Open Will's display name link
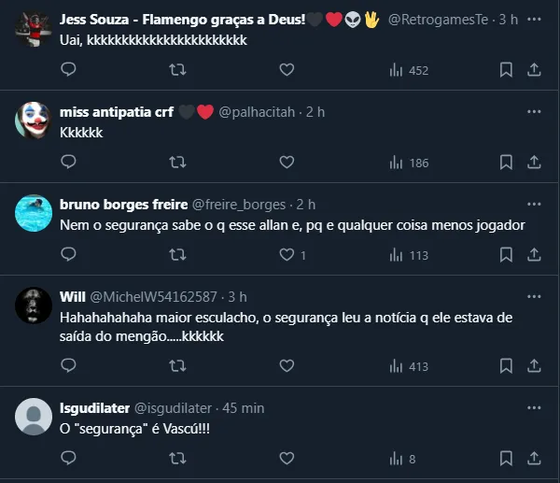The width and height of the screenshot is (560, 483). 72,296
